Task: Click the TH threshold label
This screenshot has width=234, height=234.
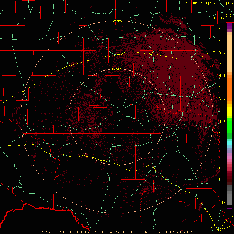Action: [223, 203]
